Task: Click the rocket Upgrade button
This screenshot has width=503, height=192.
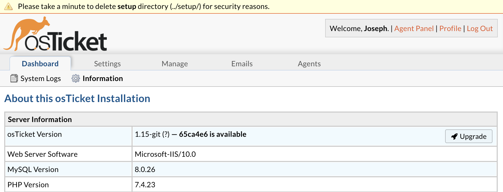Action: coord(469,136)
